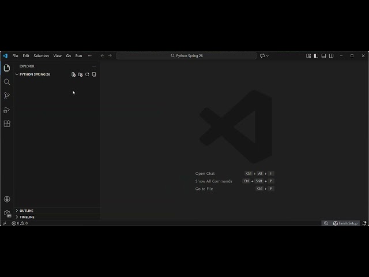Refresh the Explorer file tree

[87, 74]
